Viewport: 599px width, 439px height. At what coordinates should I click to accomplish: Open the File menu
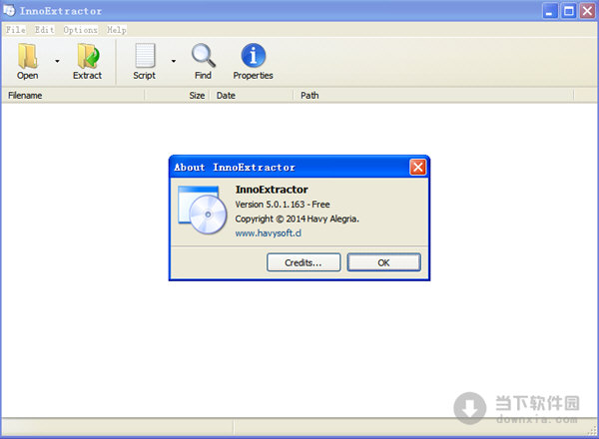click(x=16, y=29)
